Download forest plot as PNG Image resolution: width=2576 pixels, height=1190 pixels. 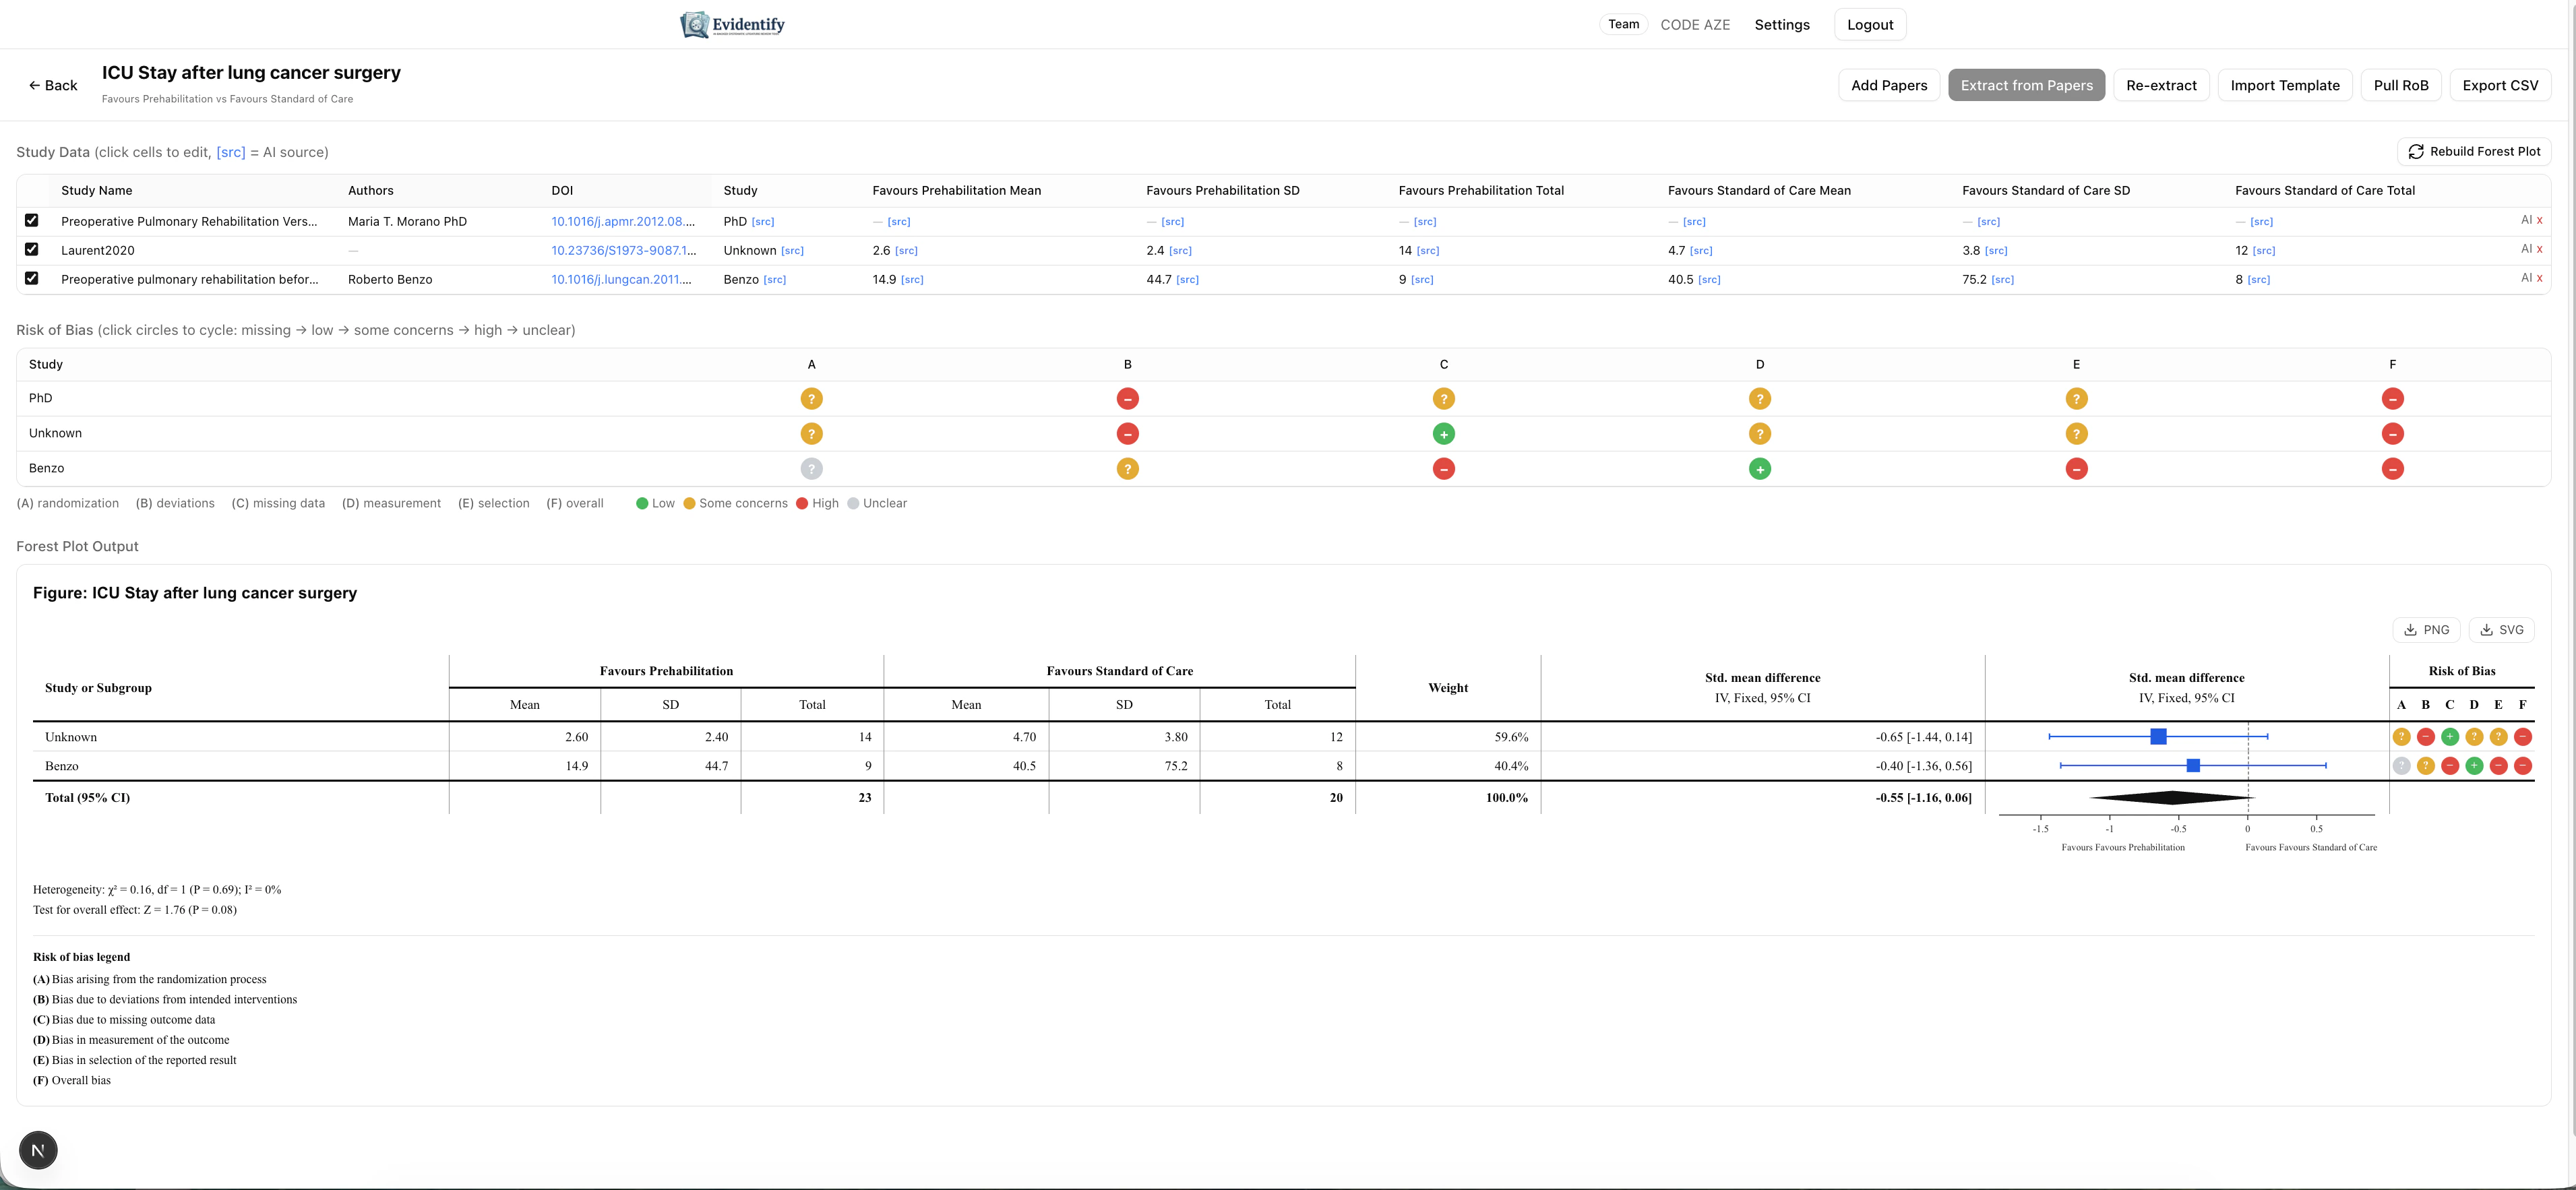2426,630
